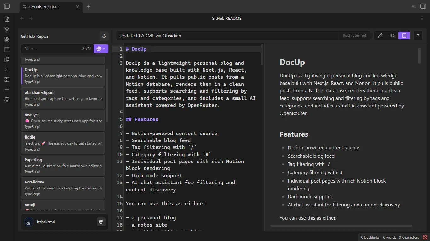
Task: Select the obsidian-clipper repository
Action: point(63,98)
